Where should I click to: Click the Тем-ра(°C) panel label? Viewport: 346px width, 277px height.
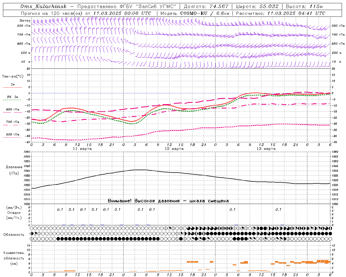coord(13,77)
